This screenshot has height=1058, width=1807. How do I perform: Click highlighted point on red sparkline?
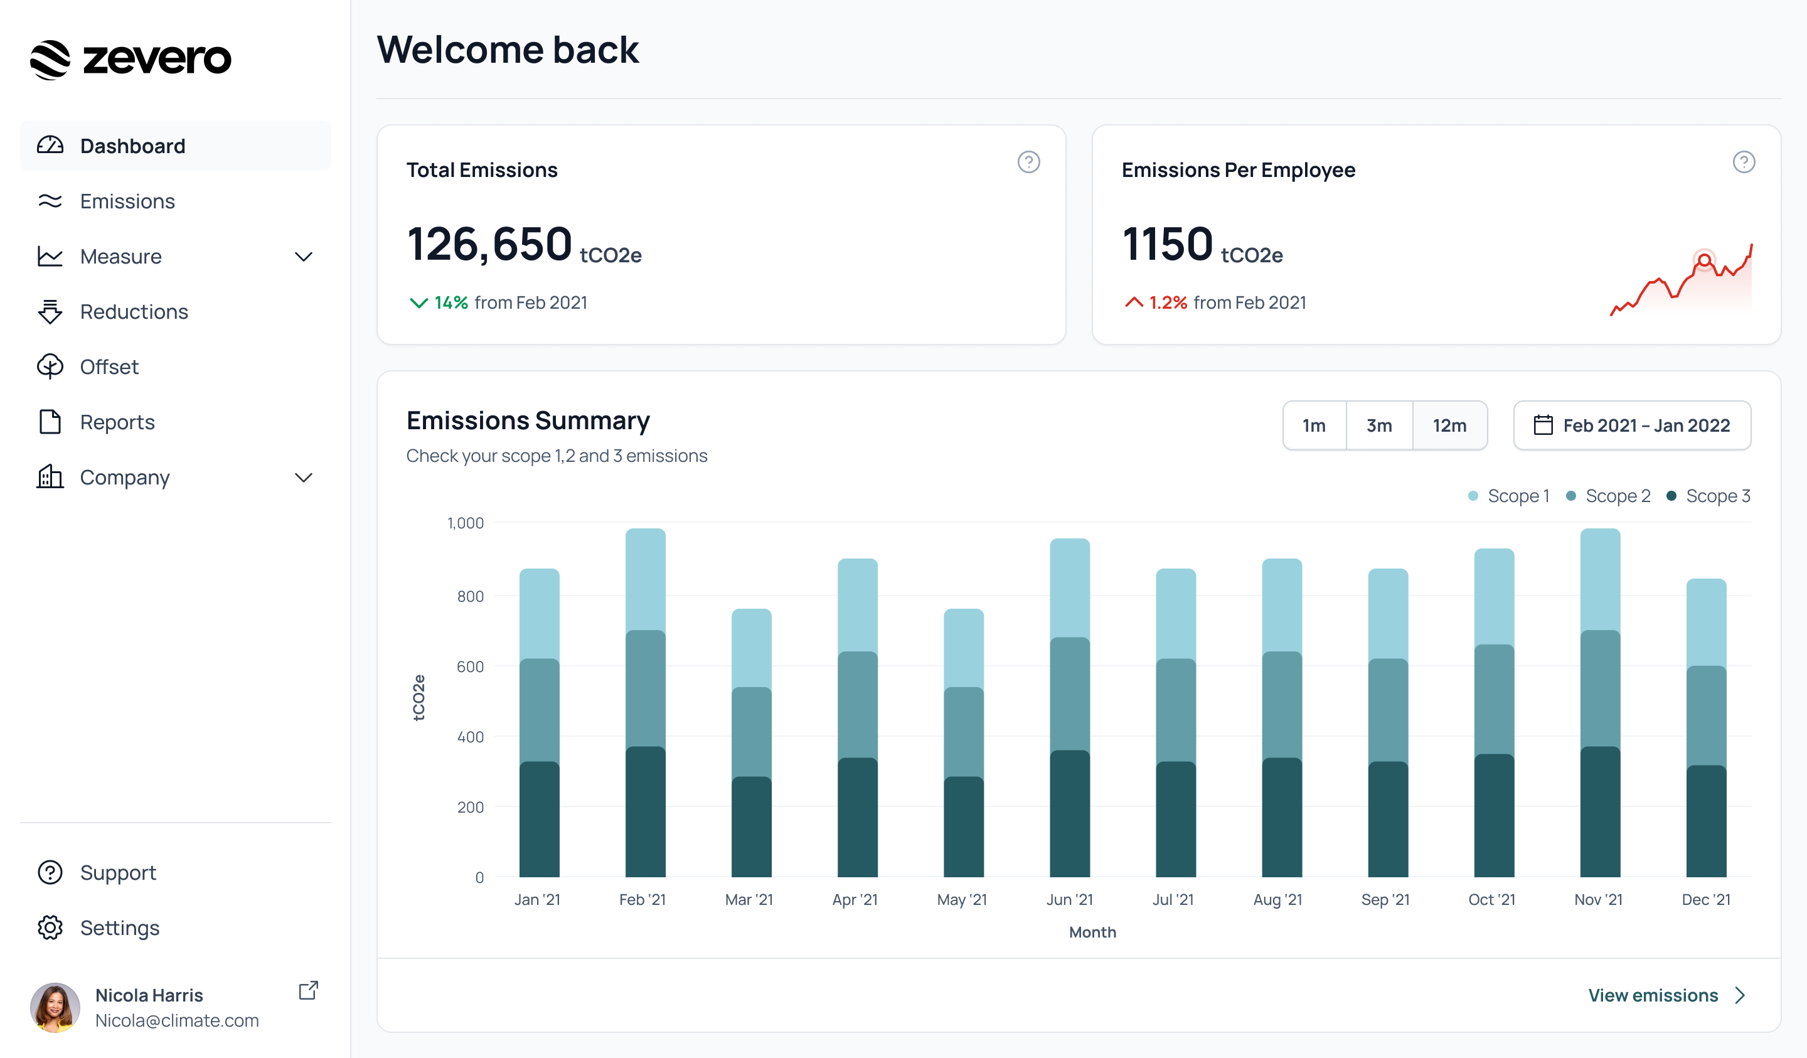pos(1703,260)
